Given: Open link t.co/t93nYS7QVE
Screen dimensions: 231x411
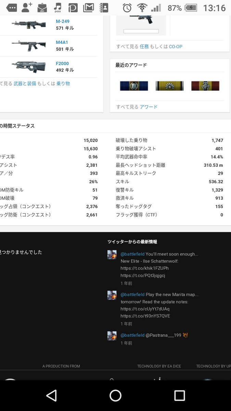Looking at the screenshot, I should coord(145,316).
